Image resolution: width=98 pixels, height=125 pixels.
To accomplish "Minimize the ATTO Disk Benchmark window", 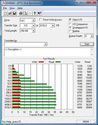I will coord(79,2).
